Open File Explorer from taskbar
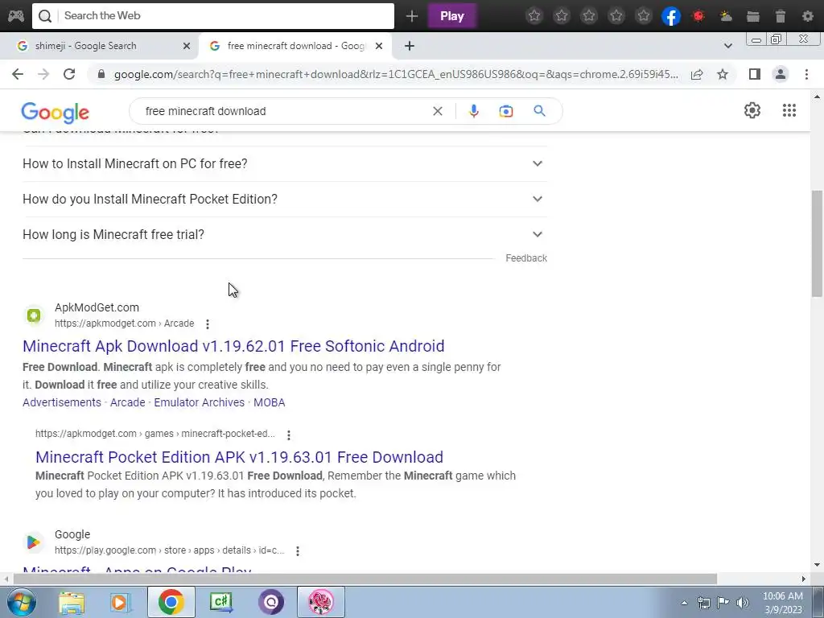Viewport: 824px width, 618px height. (72, 602)
